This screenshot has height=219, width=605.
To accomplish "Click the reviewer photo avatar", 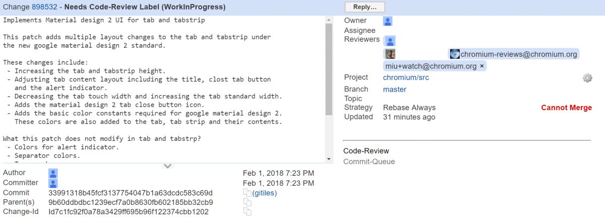I will (x=390, y=54).
